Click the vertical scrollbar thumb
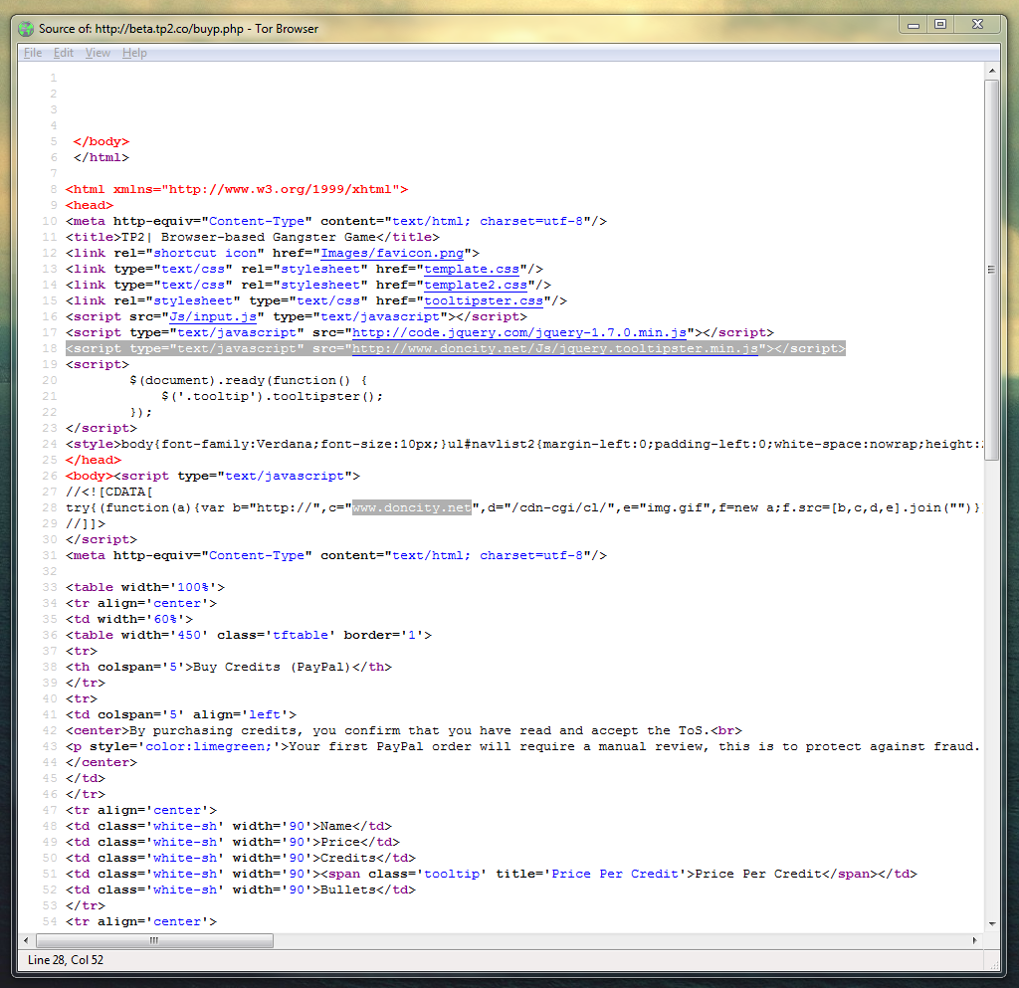1019x988 pixels. pos(992,270)
